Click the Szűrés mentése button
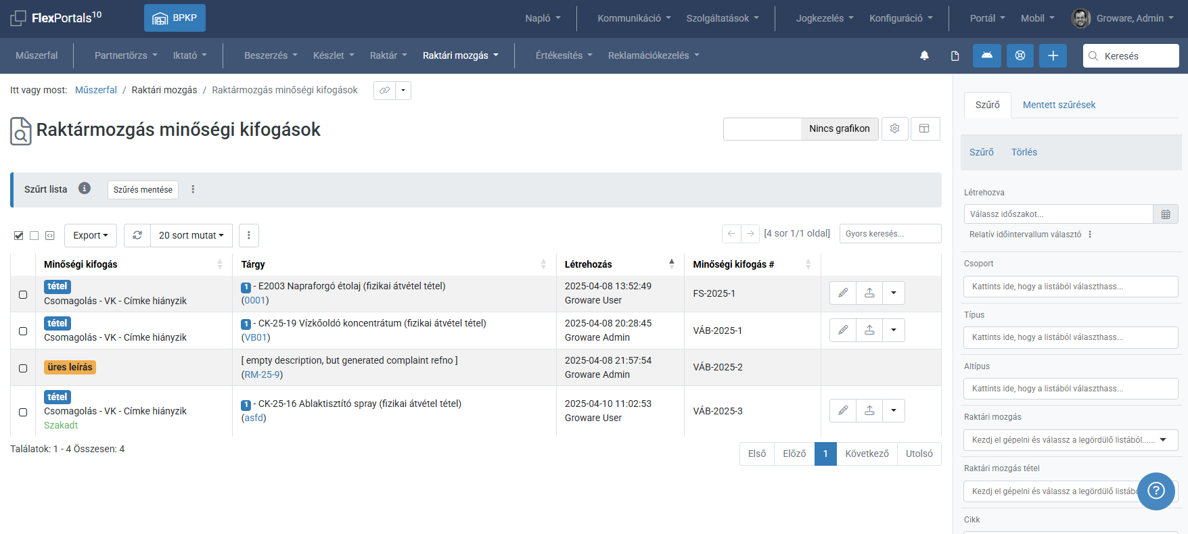This screenshot has height=534, width=1188. click(x=143, y=190)
